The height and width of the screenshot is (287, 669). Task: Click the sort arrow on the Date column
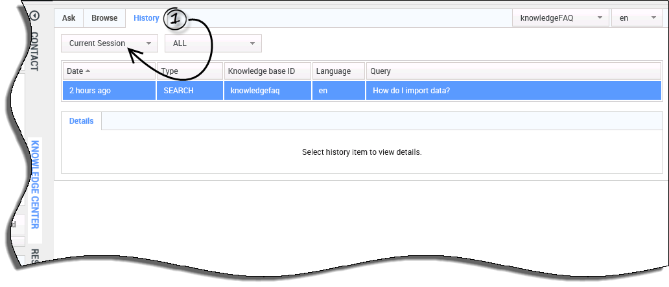88,71
